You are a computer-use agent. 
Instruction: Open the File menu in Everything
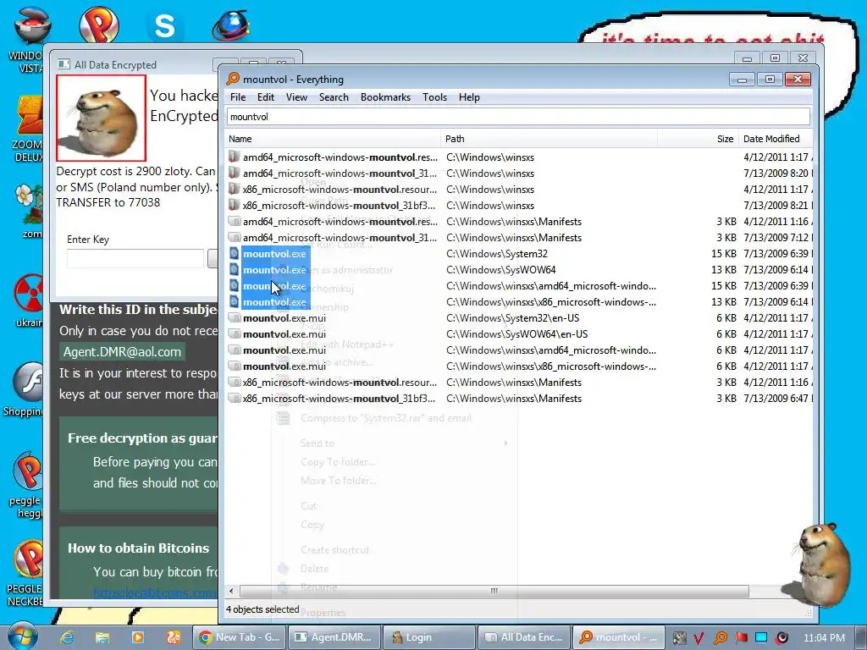tap(238, 97)
